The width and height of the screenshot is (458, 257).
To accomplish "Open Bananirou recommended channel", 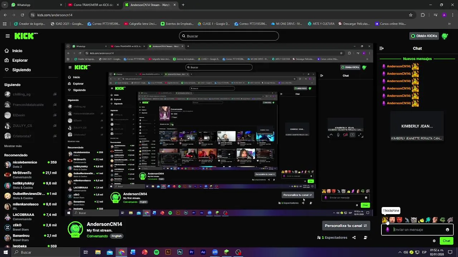I will click(x=30, y=238).
